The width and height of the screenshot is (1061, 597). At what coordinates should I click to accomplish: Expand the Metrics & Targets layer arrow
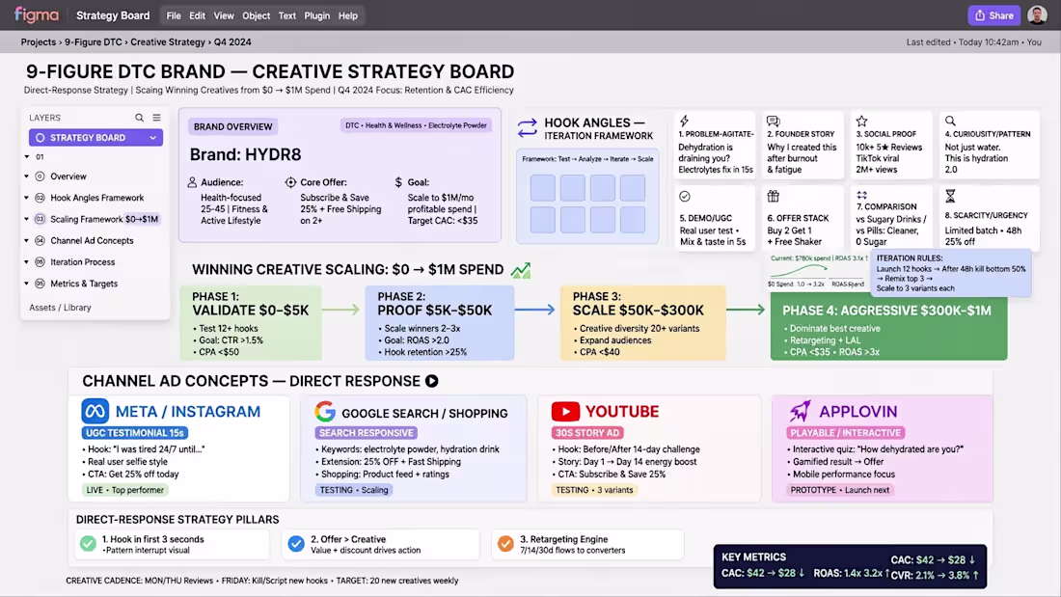(27, 284)
